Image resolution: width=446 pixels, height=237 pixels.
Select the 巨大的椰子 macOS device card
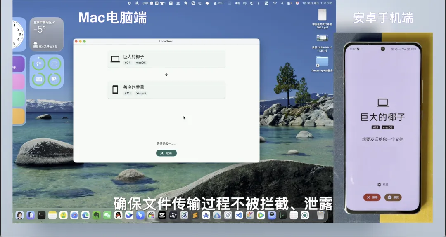[x=166, y=59]
